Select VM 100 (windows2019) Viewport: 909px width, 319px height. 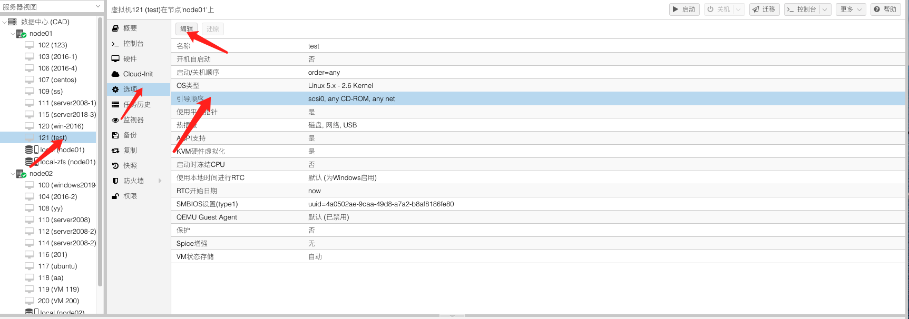click(x=67, y=185)
